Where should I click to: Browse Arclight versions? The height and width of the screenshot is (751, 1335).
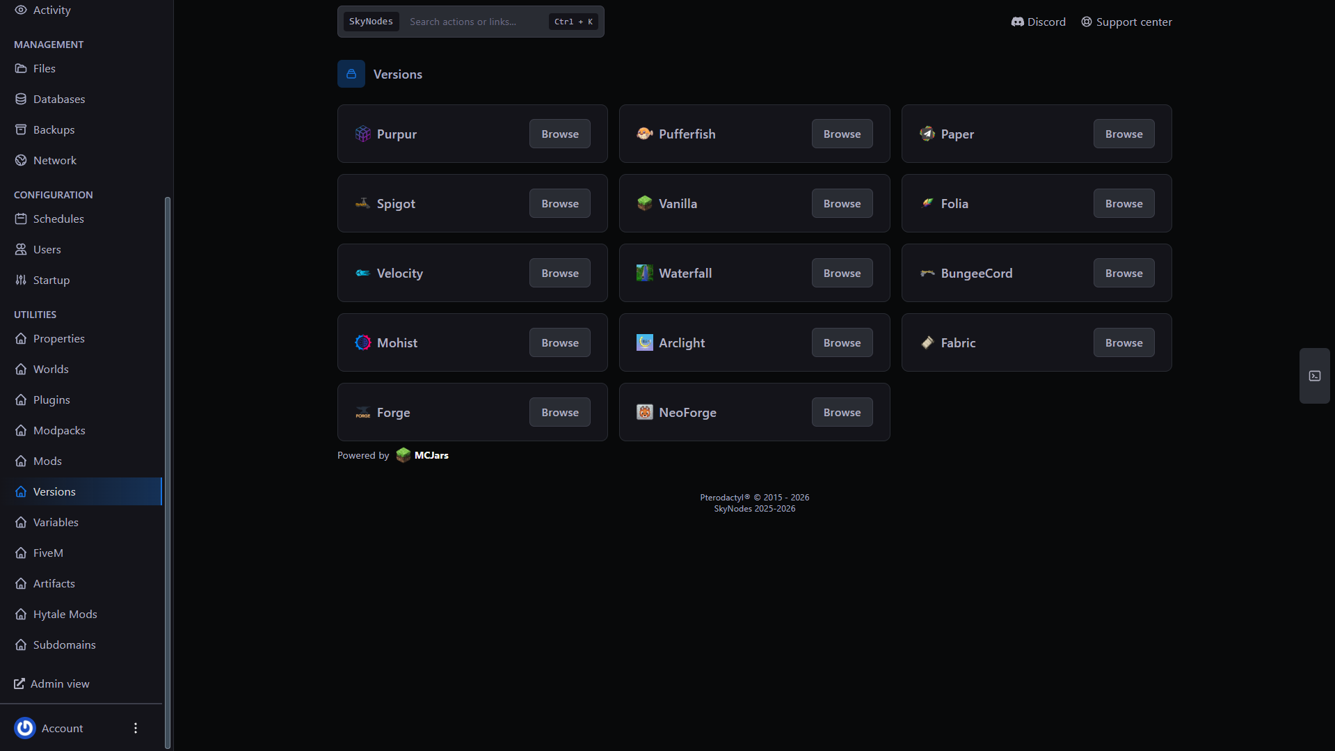tap(842, 342)
